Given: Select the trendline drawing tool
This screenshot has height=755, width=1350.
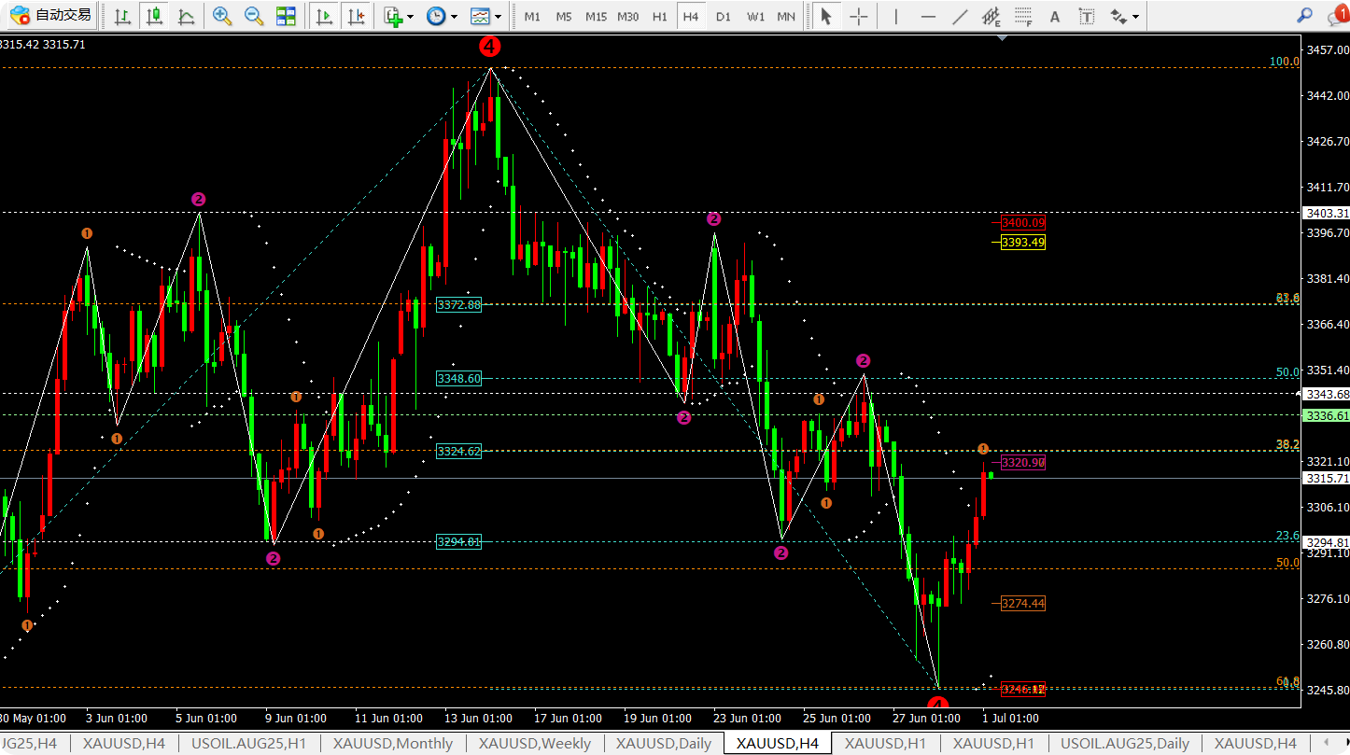Looking at the screenshot, I should [960, 16].
